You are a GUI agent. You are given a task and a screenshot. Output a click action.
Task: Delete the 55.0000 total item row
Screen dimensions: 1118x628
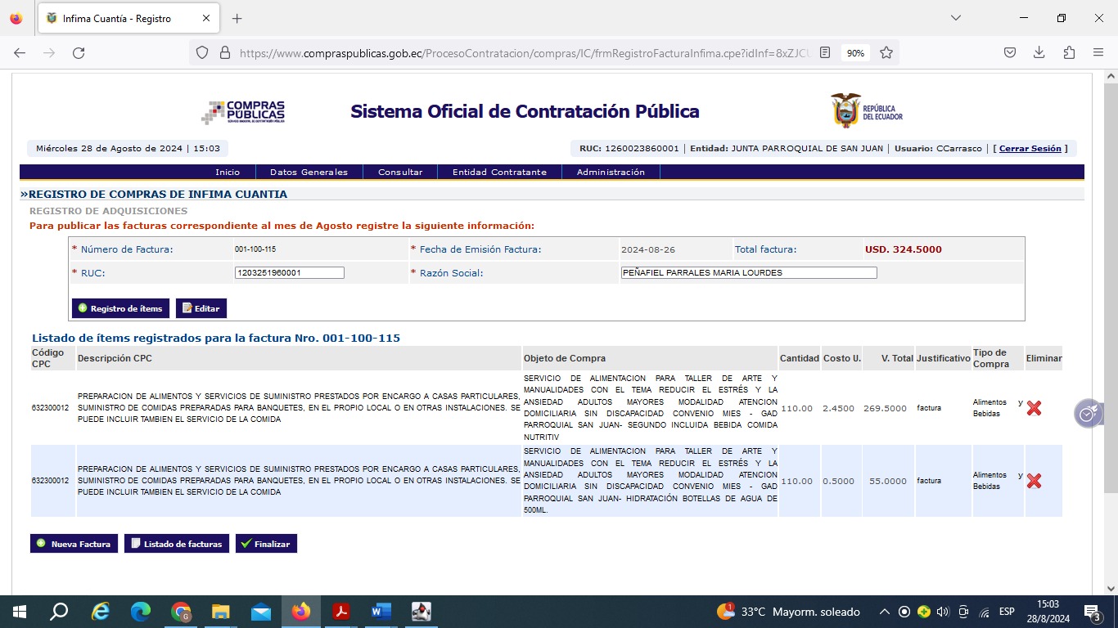pos(1034,481)
